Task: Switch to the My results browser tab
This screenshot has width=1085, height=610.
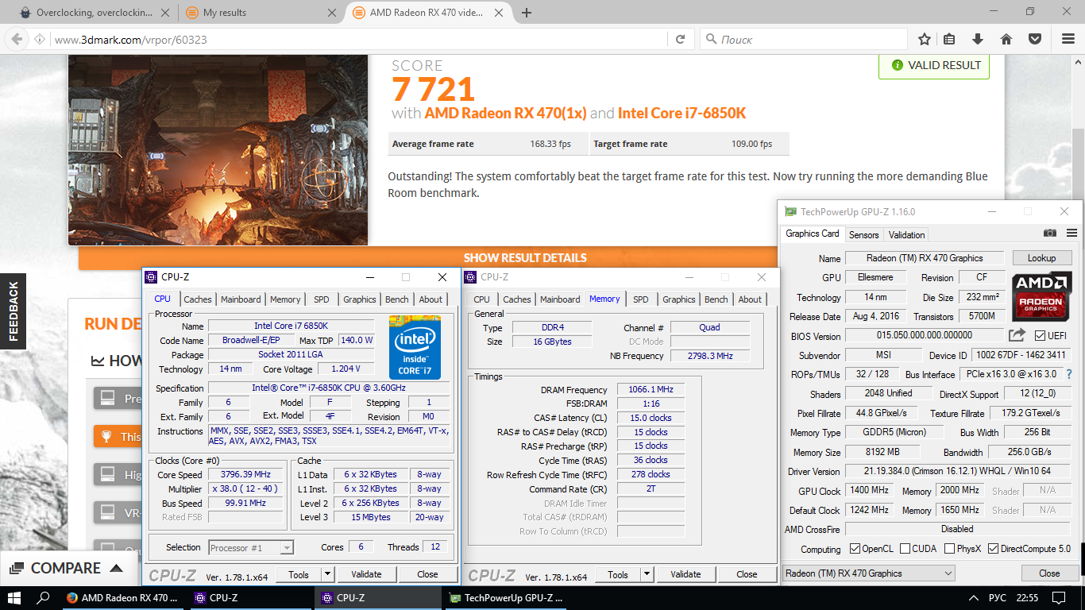Action: [x=259, y=13]
